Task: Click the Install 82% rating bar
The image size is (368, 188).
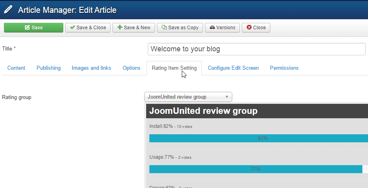Action: pos(258,138)
